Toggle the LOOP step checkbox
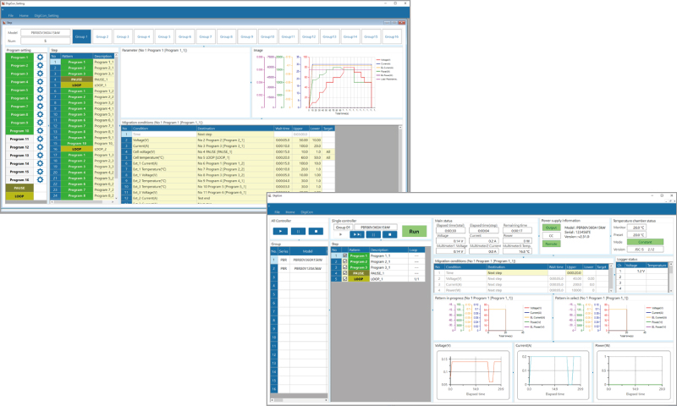The height and width of the screenshot is (406, 677). [x=344, y=279]
